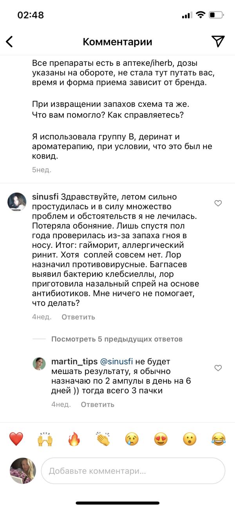This screenshot has width=235, height=509.
Task: Insert the fire emoji
Action: pos(74,439)
